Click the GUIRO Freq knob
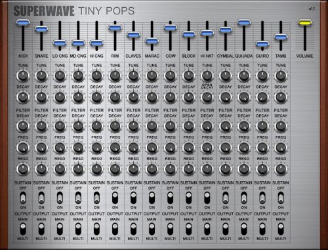328x250 pixels. [x=262, y=148]
